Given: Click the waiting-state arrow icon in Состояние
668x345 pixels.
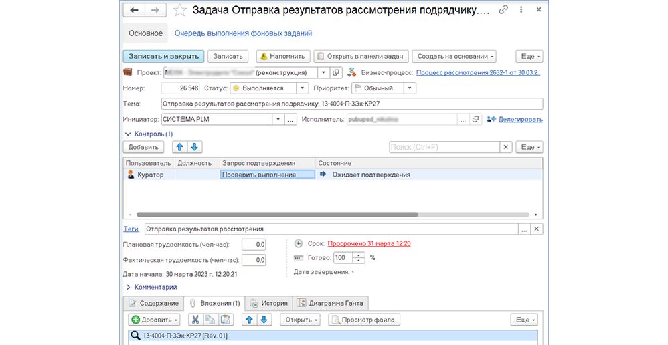Looking at the screenshot, I should (x=323, y=174).
